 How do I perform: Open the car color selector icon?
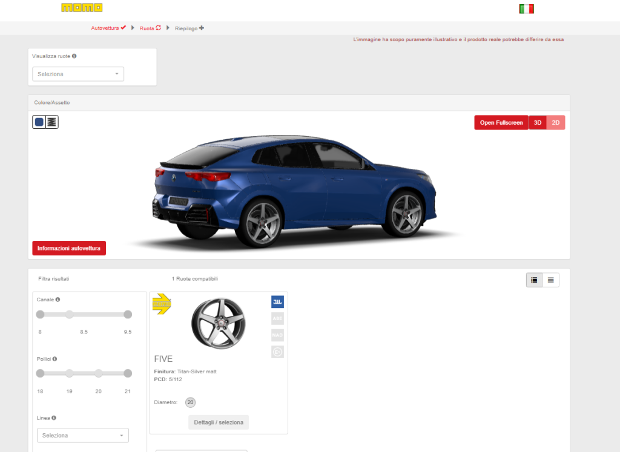pyautogui.click(x=39, y=122)
